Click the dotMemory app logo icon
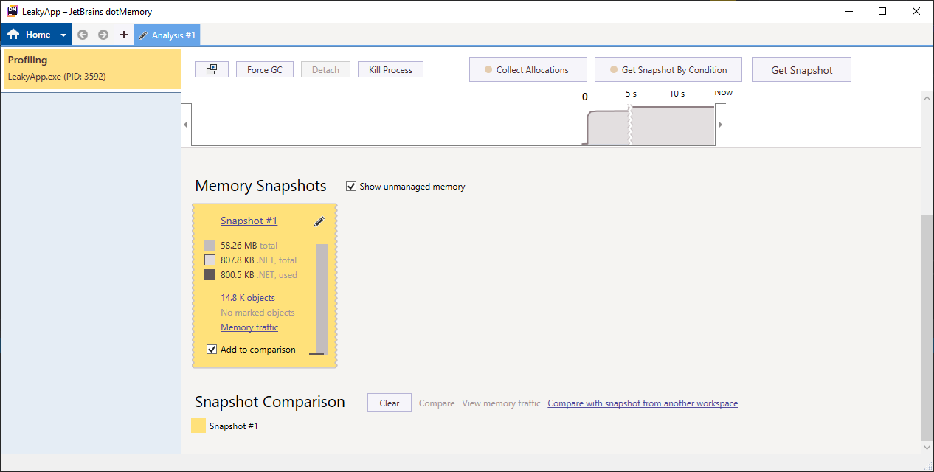The width and height of the screenshot is (934, 472). (x=12, y=11)
